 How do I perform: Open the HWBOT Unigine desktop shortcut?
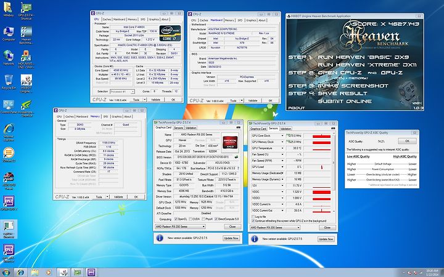[x=26, y=82]
